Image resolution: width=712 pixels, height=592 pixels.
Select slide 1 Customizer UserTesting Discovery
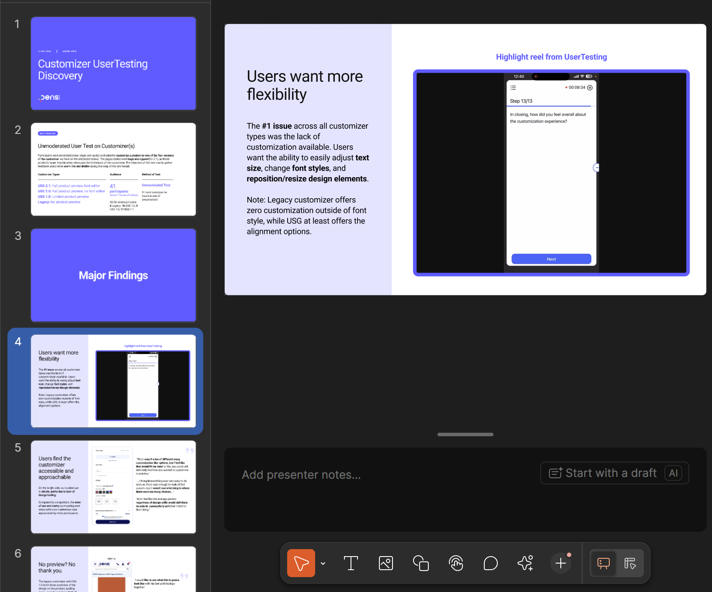[x=113, y=63]
